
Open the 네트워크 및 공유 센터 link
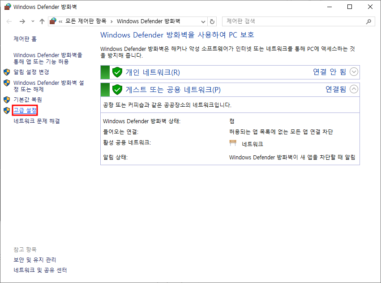pos(40,270)
